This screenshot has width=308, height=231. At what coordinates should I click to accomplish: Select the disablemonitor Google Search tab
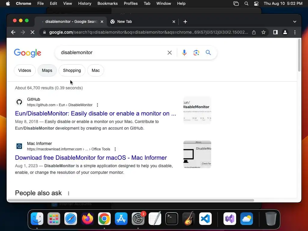click(x=71, y=22)
